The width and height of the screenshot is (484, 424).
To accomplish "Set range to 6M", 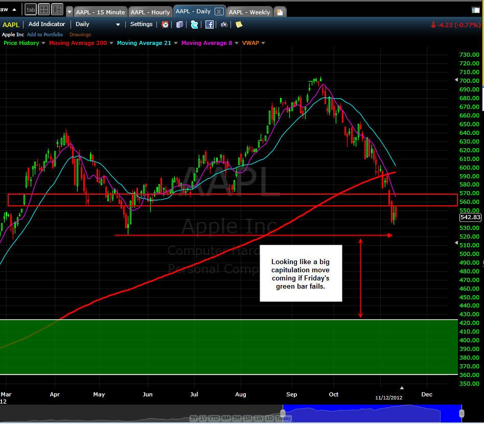I will pos(226,418).
